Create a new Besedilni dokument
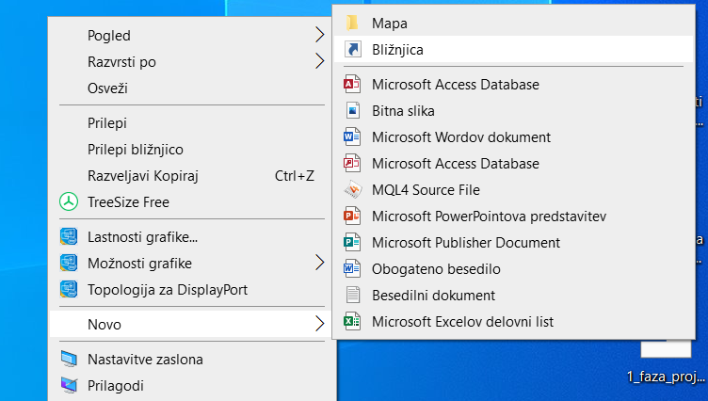 (433, 296)
